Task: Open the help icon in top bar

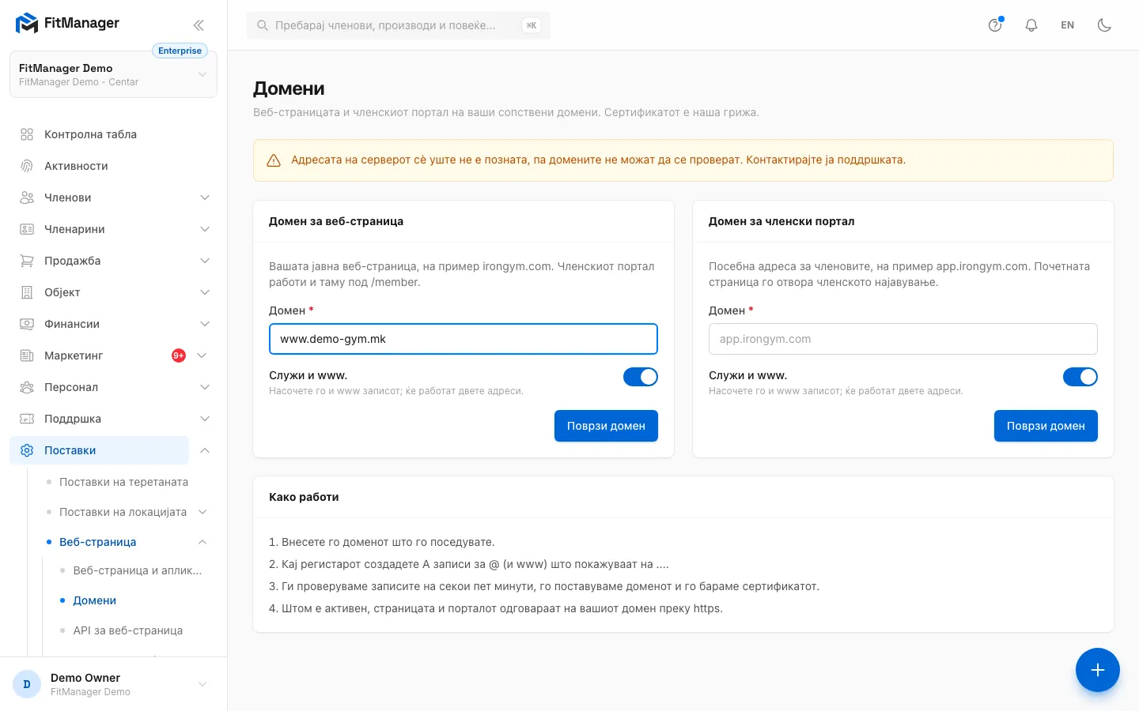Action: point(995,25)
